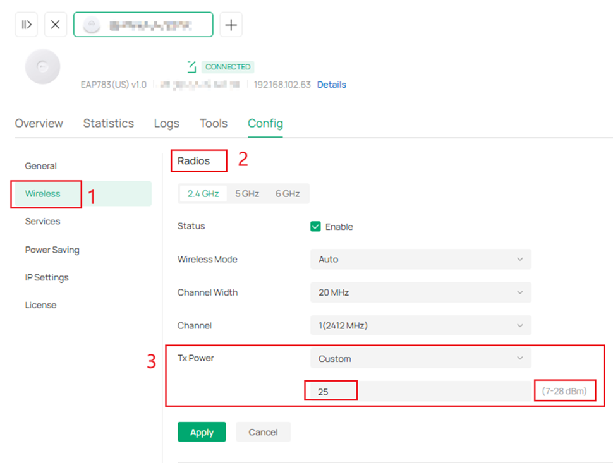Viewport: 613px width, 463px height.
Task: Open the Channel Width dropdown
Action: 420,292
